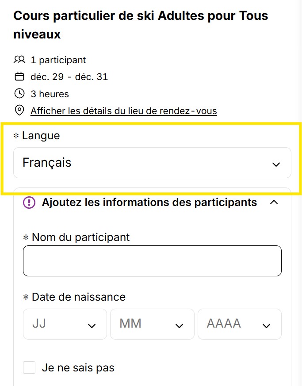
Task: Click the chevron inside the Langue selector
Action: click(276, 164)
